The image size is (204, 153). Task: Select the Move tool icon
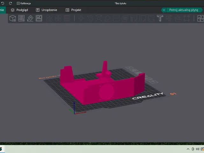(x=81, y=18)
